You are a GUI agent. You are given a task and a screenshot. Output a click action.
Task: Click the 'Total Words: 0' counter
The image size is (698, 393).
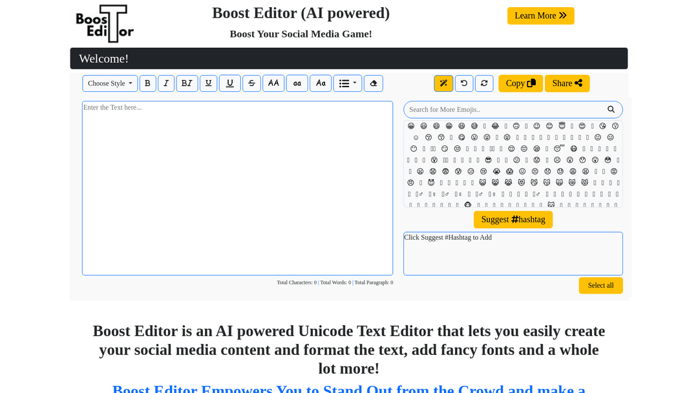(x=335, y=282)
